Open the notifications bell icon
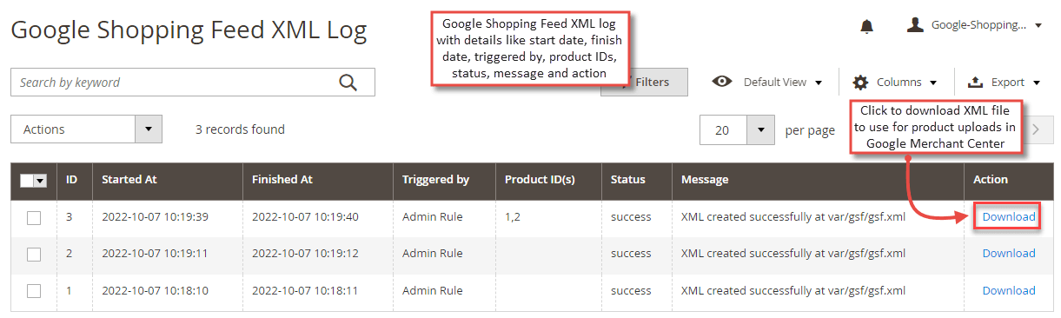 pyautogui.click(x=866, y=26)
